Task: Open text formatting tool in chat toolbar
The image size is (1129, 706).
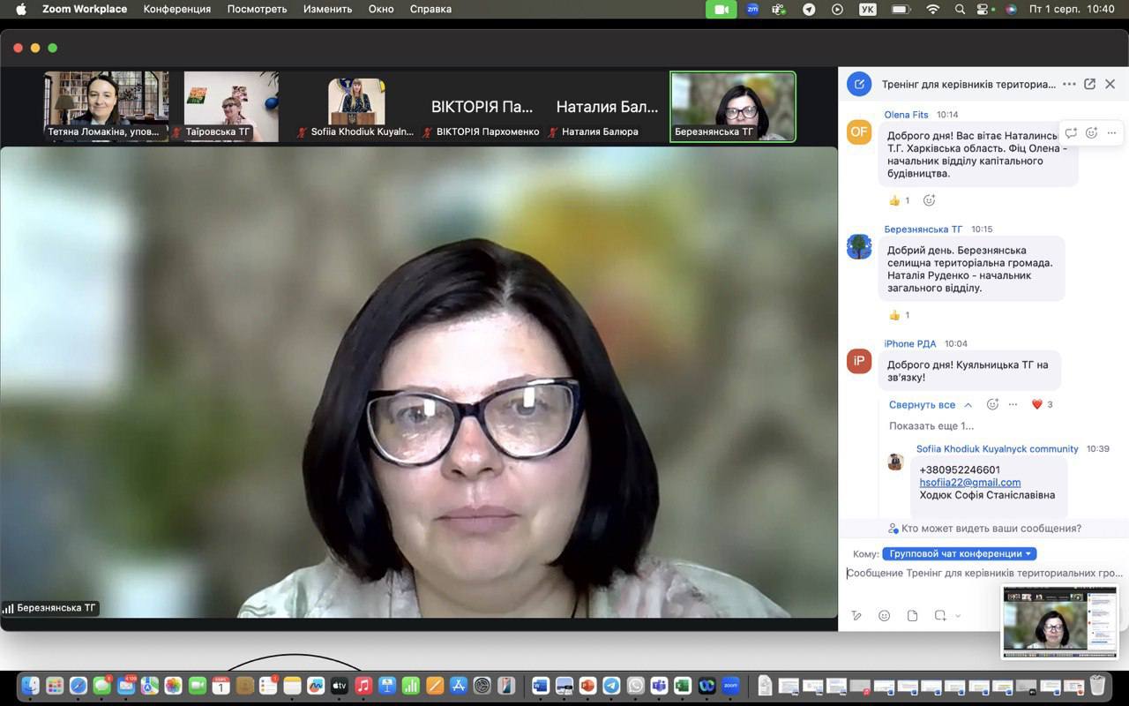Action: point(856,615)
